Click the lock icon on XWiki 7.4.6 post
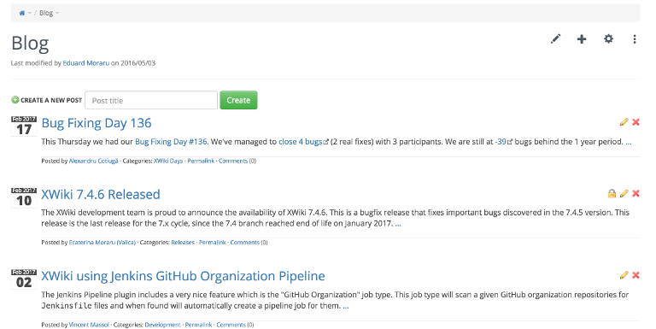This screenshot has height=329, width=656. [612, 193]
